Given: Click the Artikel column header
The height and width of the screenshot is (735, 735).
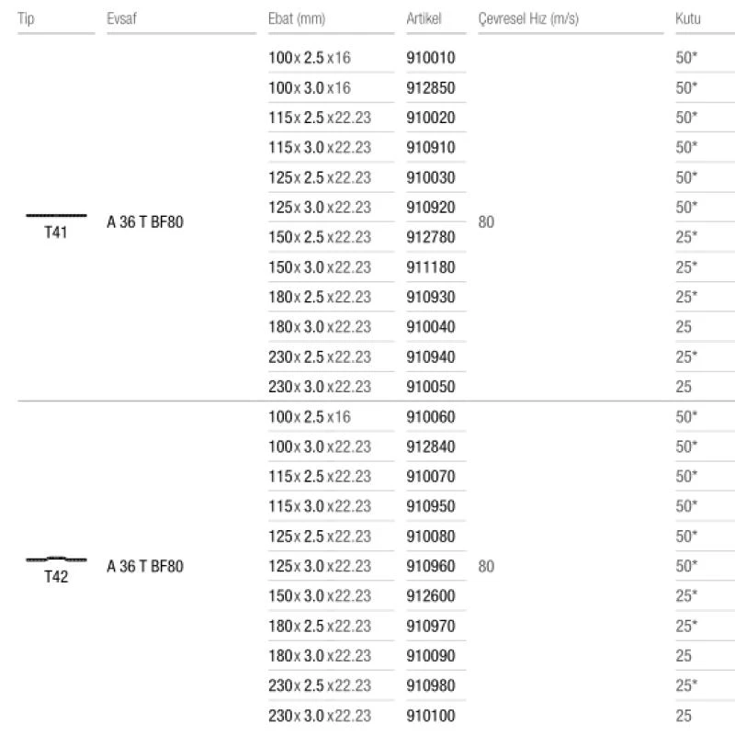Looking at the screenshot, I should (x=424, y=18).
